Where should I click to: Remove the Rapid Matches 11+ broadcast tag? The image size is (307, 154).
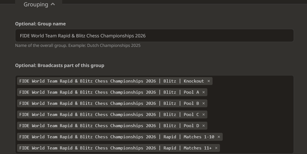click(x=216, y=148)
